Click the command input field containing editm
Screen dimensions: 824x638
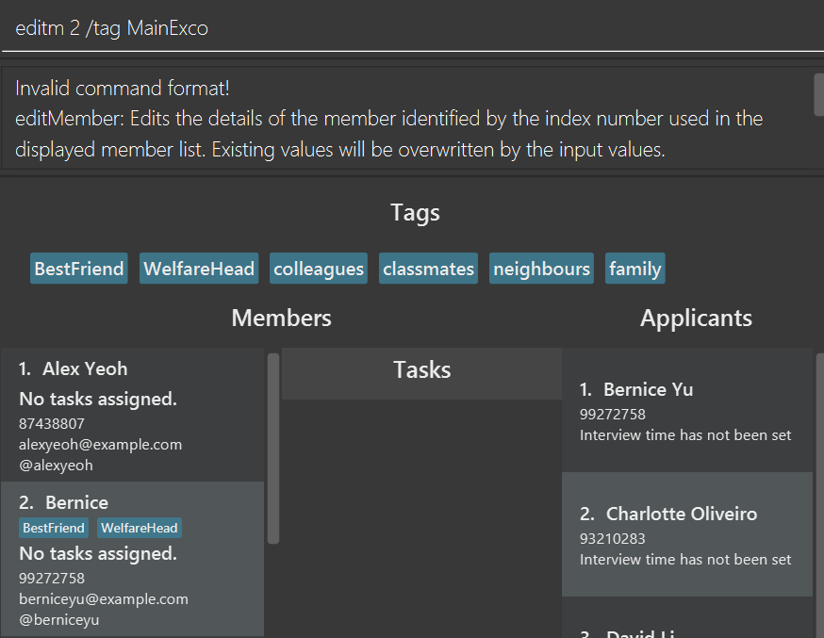[x=412, y=27]
